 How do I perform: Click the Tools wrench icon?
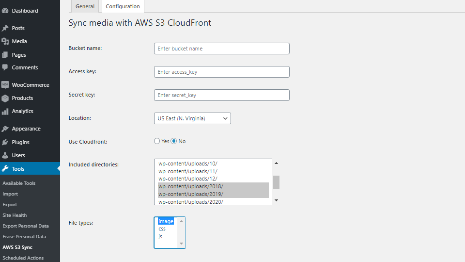[5, 169]
